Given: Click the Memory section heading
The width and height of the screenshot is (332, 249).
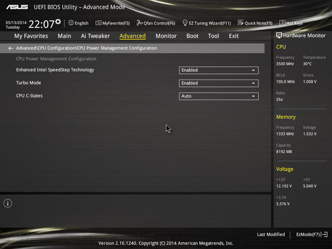Looking at the screenshot, I should pyautogui.click(x=286, y=117).
